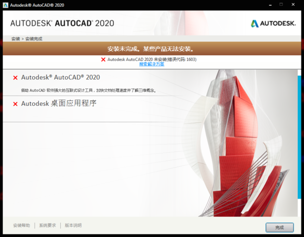Select the 安装 breadcrumb item

(16, 39)
